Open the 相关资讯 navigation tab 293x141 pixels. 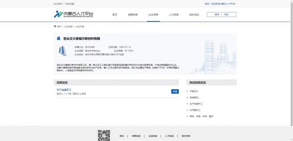click(x=194, y=15)
